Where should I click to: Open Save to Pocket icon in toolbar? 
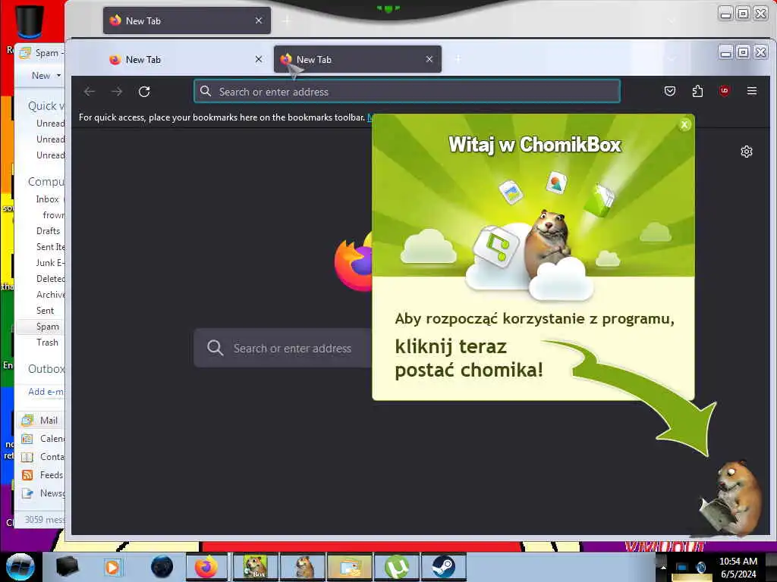(670, 91)
